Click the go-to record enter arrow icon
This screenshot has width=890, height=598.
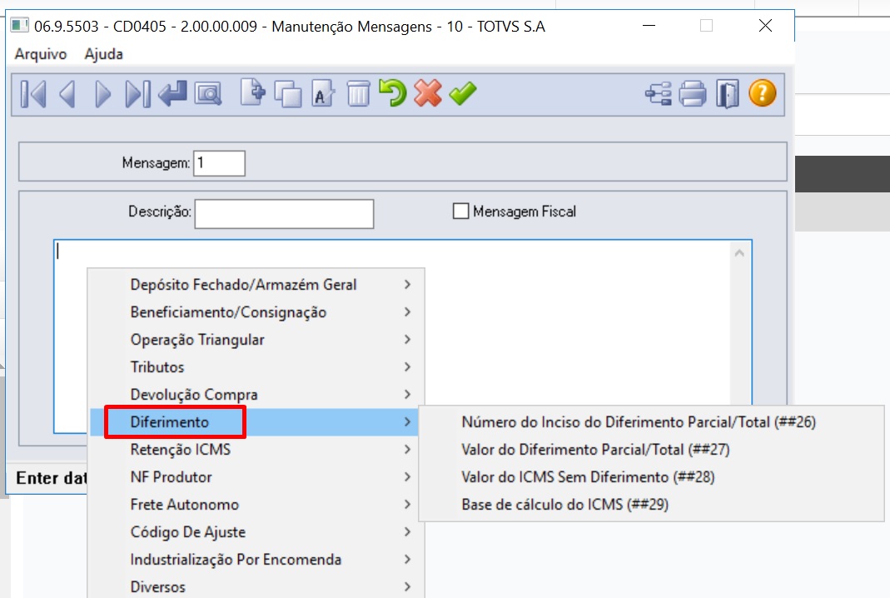pos(172,94)
